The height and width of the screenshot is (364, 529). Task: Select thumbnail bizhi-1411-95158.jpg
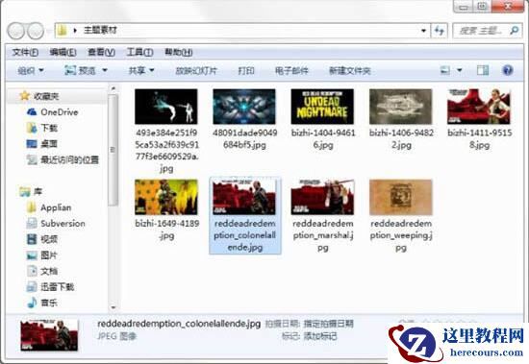479,107
